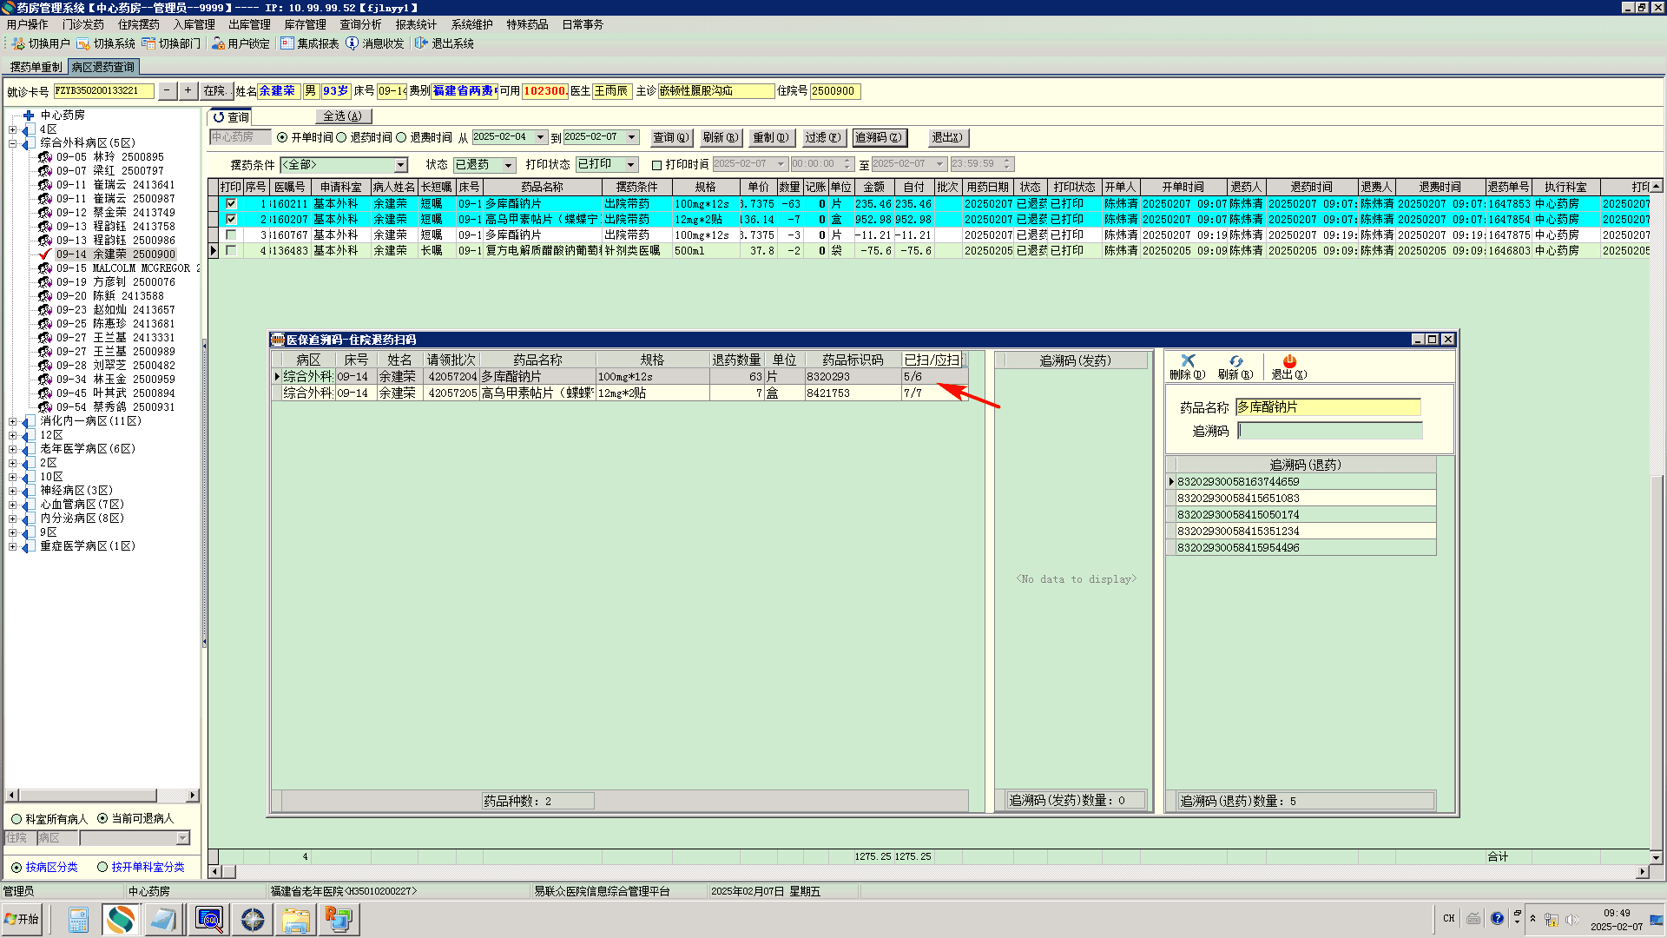Screen dimensions: 1667x938
Task: Click the 切换用户 switch user toolbar icon
Action: point(18,43)
